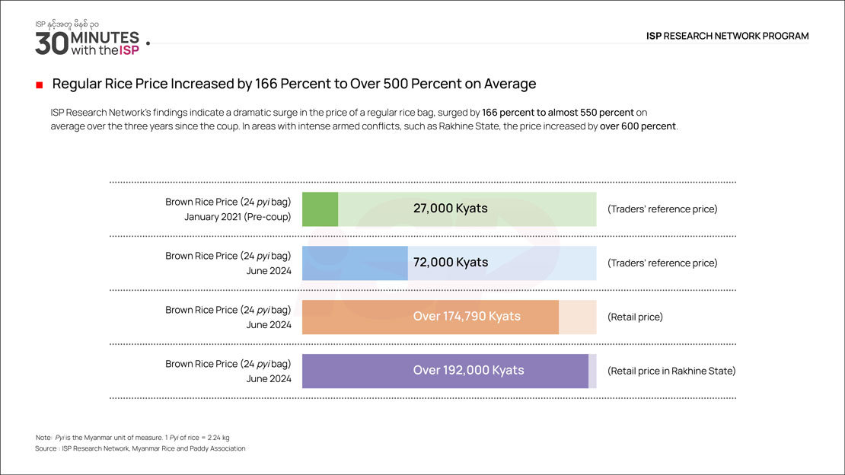
Task: Click the first Traders' reference price label
Action: [x=662, y=209]
